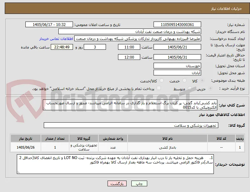
Task: Click the ردیف column header
Action: pos(240,138)
